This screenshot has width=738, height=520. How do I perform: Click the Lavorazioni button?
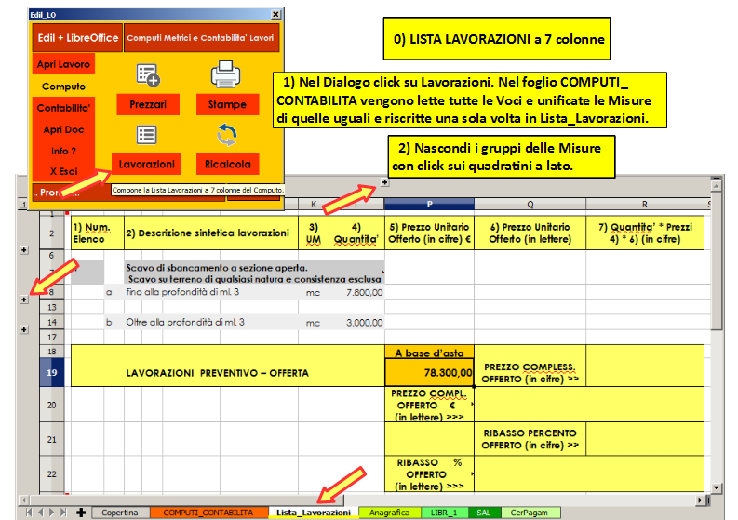147,165
